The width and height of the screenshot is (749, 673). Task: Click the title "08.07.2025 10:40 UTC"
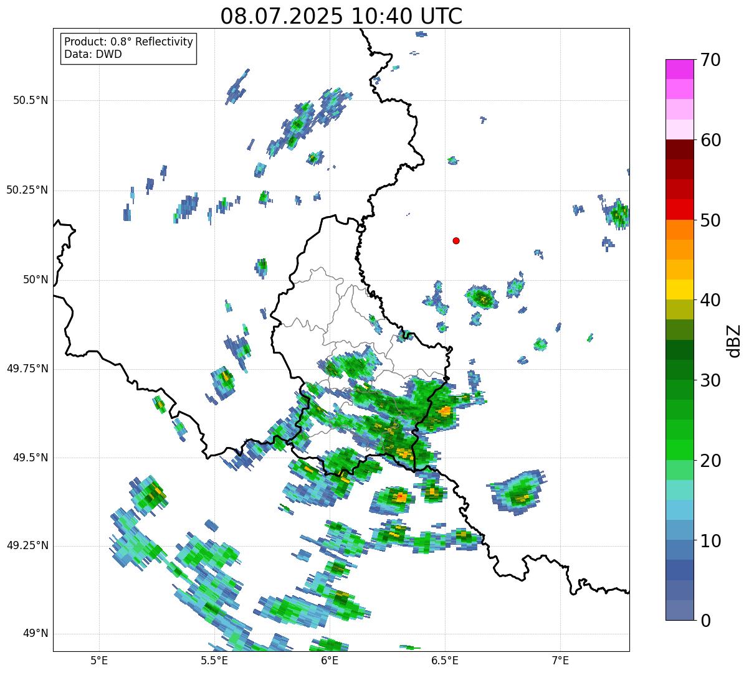coord(341,16)
